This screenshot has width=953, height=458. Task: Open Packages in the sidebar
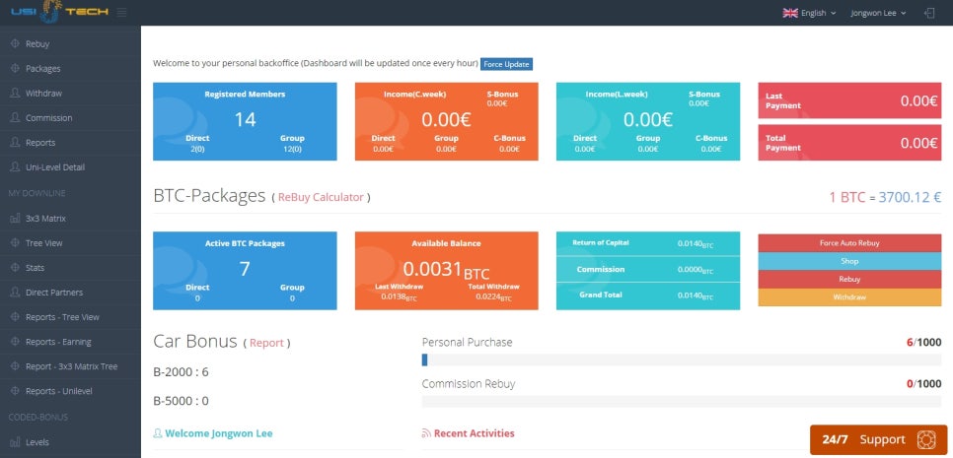coord(70,69)
